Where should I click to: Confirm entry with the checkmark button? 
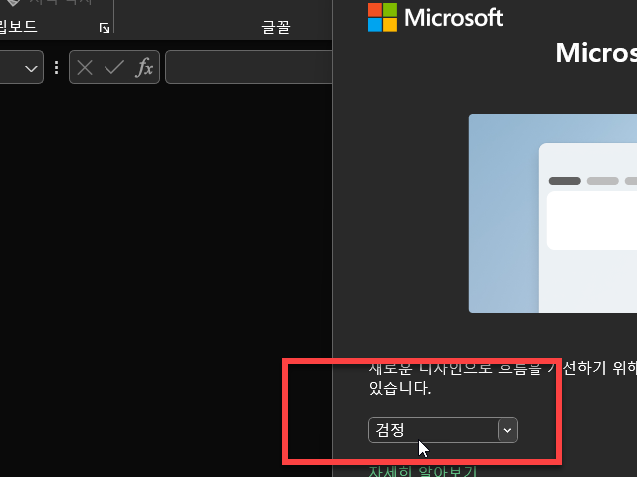(114, 68)
